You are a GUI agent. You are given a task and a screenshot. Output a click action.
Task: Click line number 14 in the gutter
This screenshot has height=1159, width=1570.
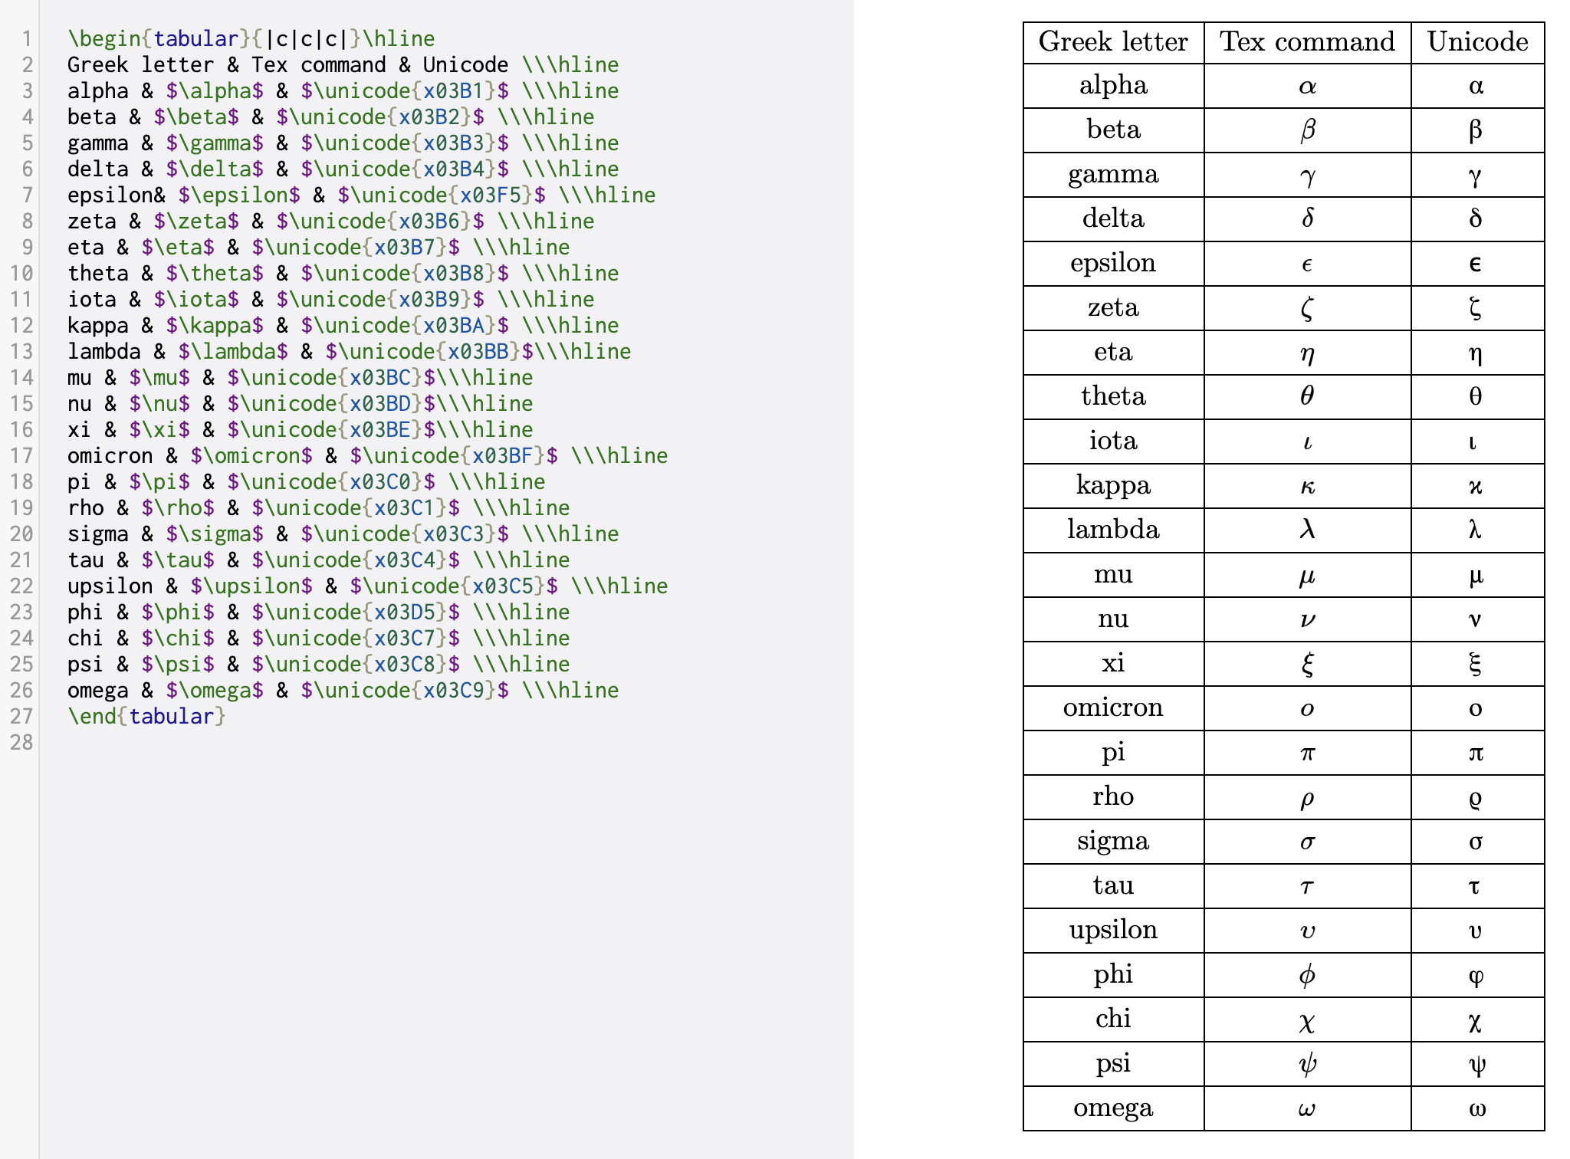(x=23, y=377)
